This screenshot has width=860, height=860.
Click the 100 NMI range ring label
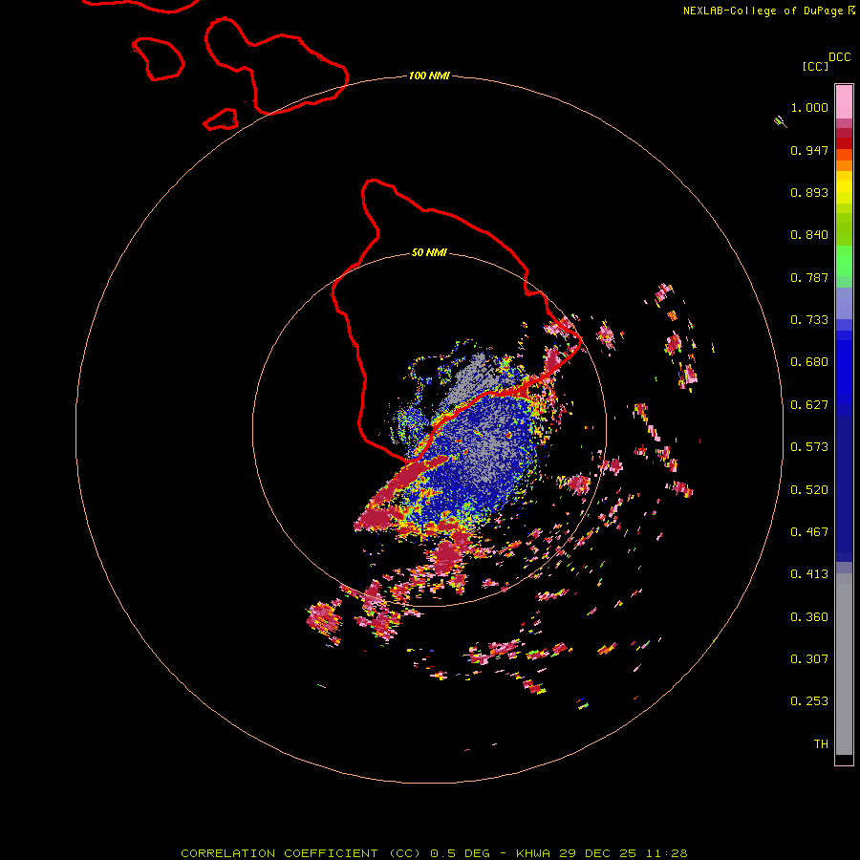point(429,75)
